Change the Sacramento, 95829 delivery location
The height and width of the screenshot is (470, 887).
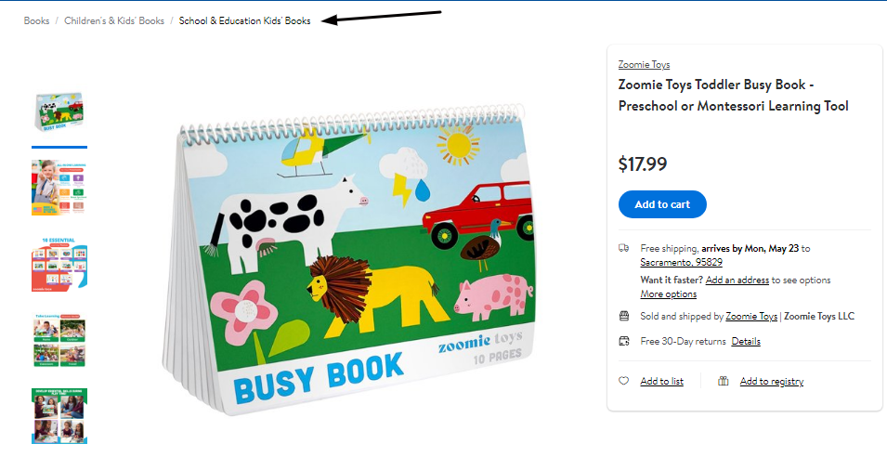point(681,262)
